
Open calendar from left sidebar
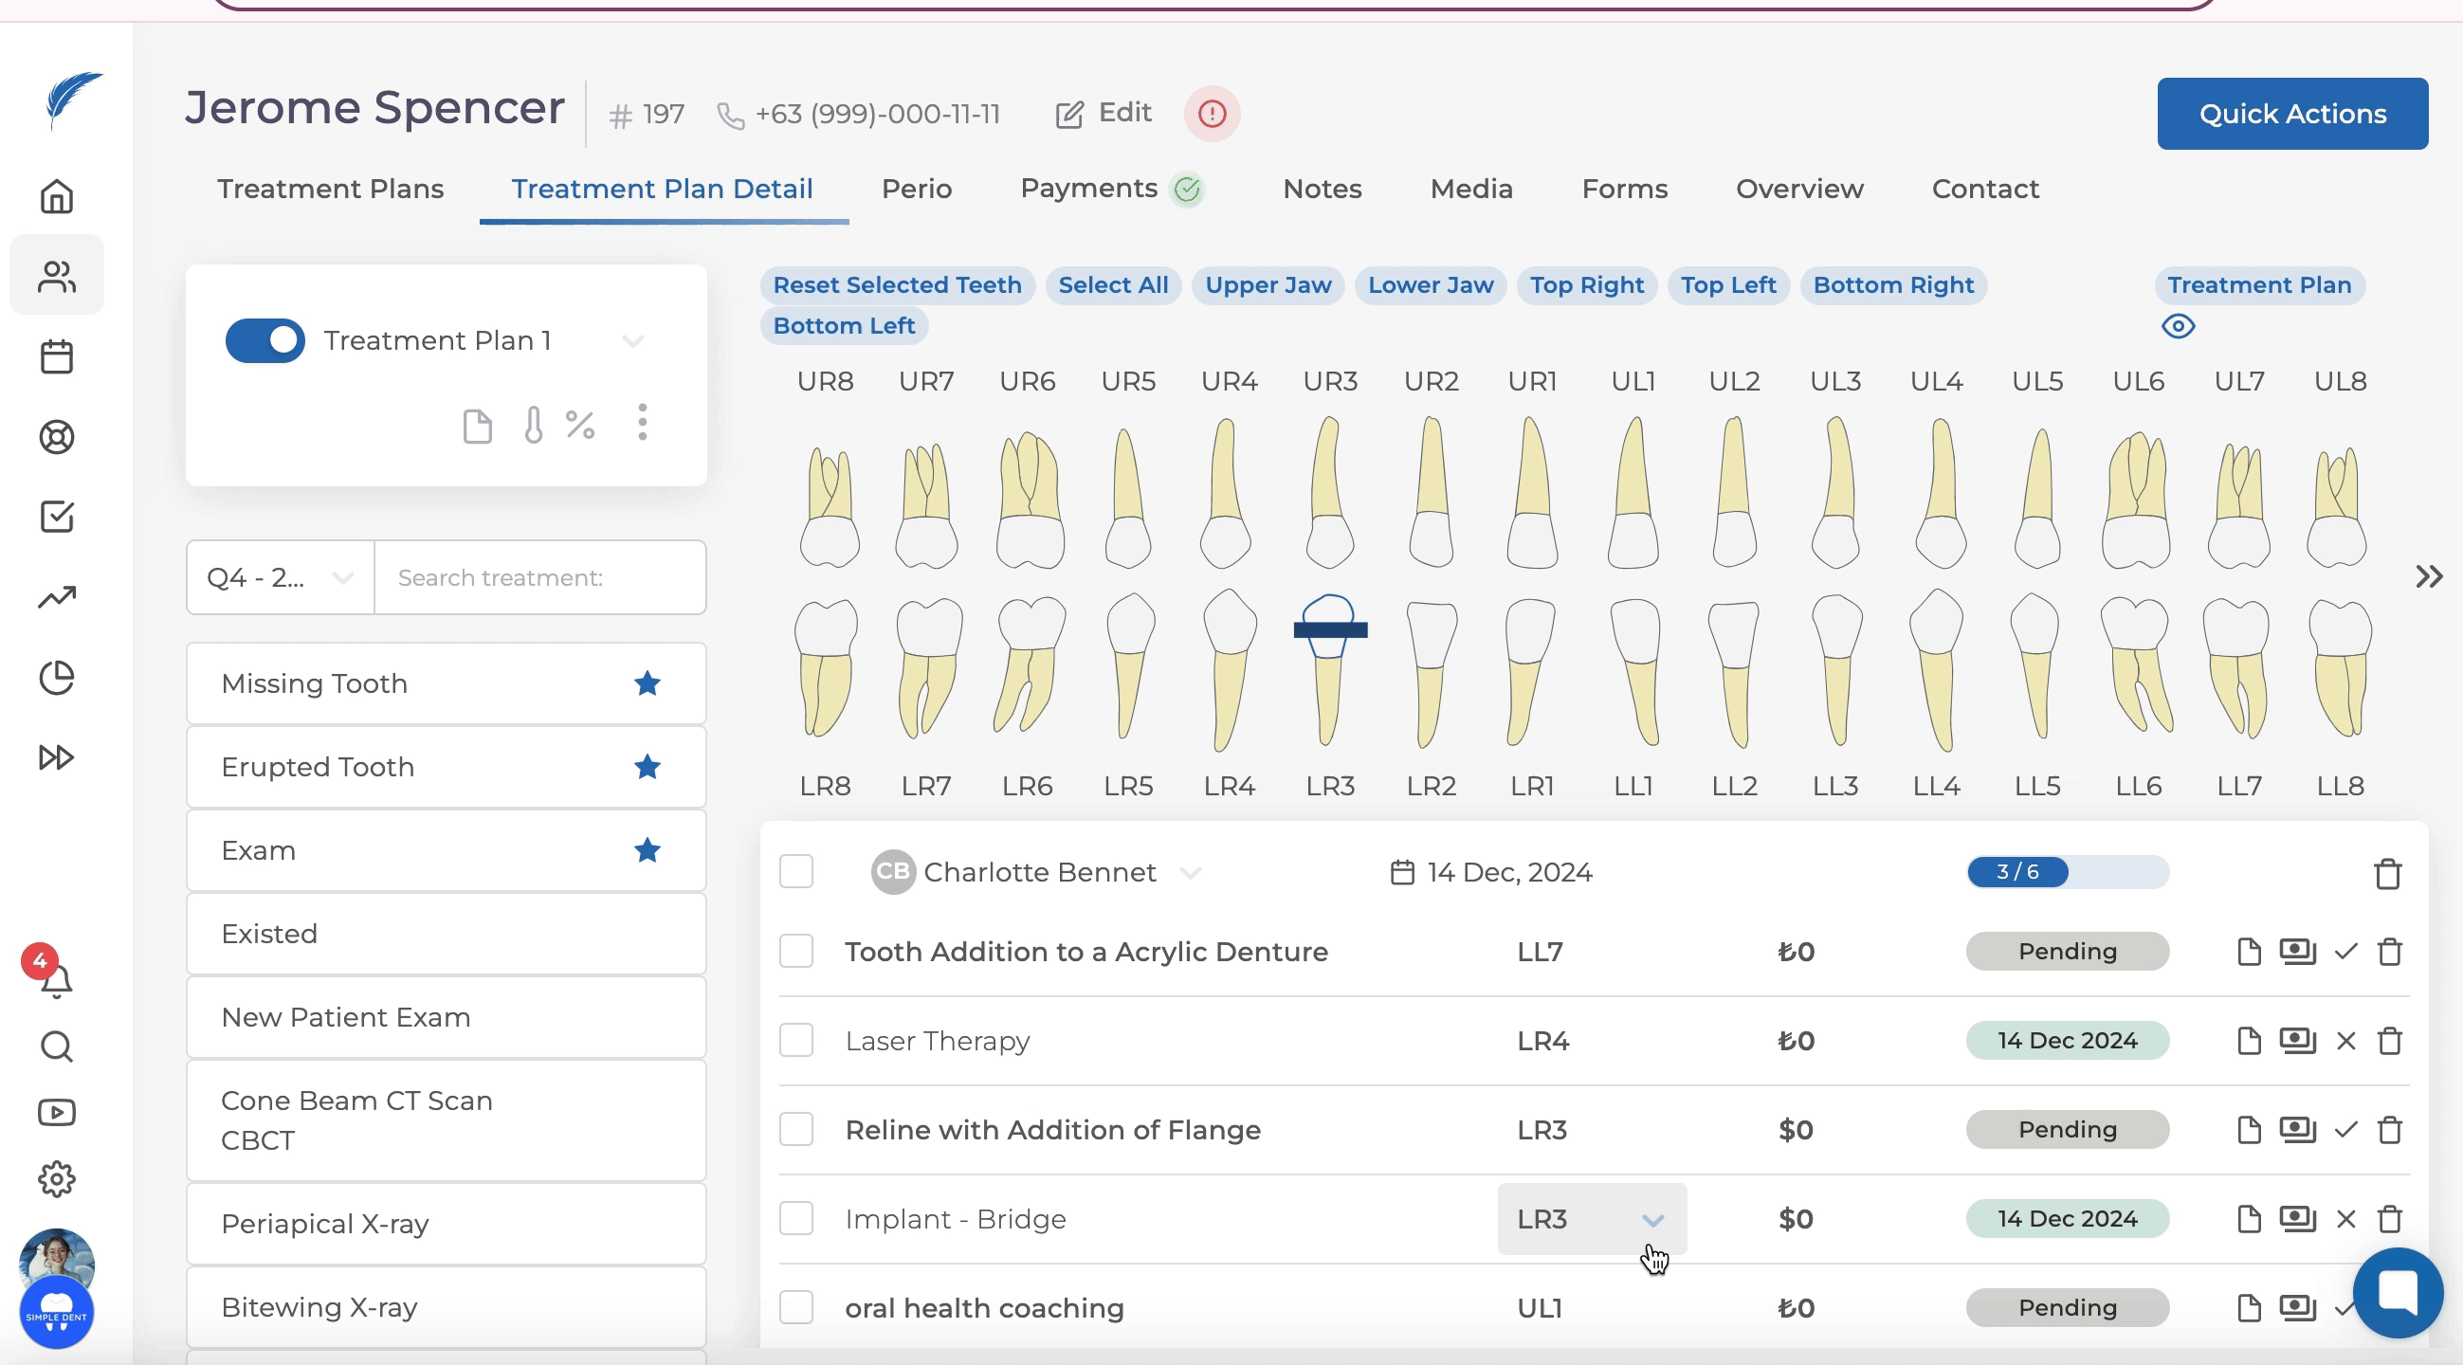point(57,356)
